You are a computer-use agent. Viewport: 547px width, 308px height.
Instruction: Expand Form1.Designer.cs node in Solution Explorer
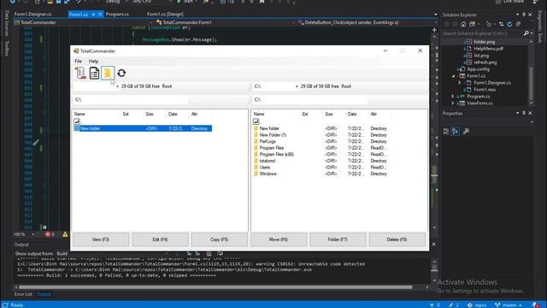(x=460, y=83)
